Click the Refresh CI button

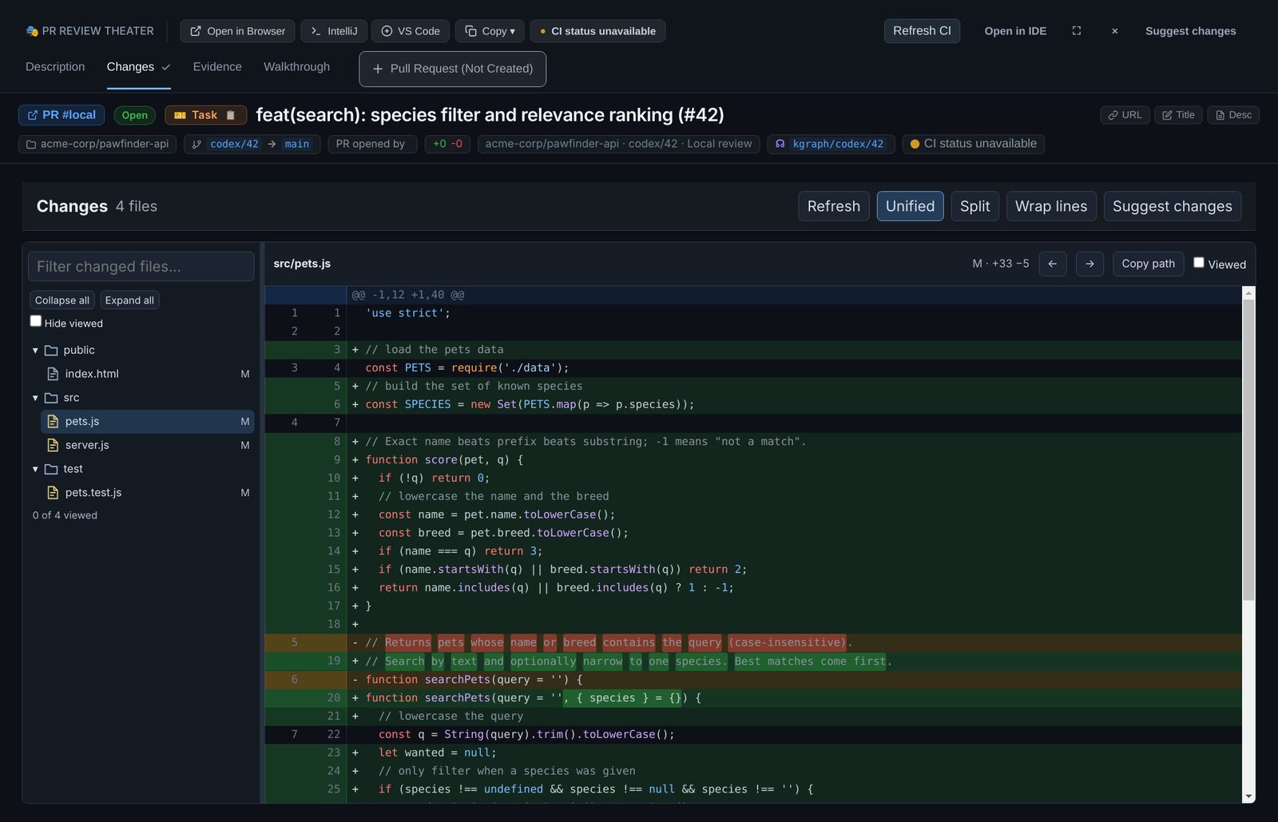pos(922,31)
